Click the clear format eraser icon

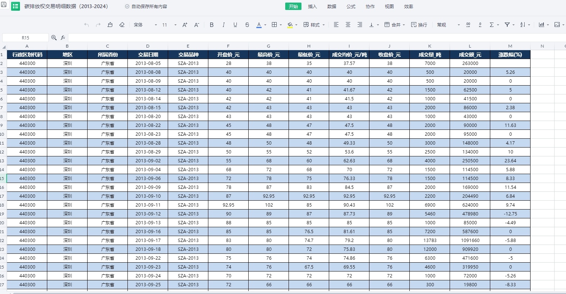(122, 25)
